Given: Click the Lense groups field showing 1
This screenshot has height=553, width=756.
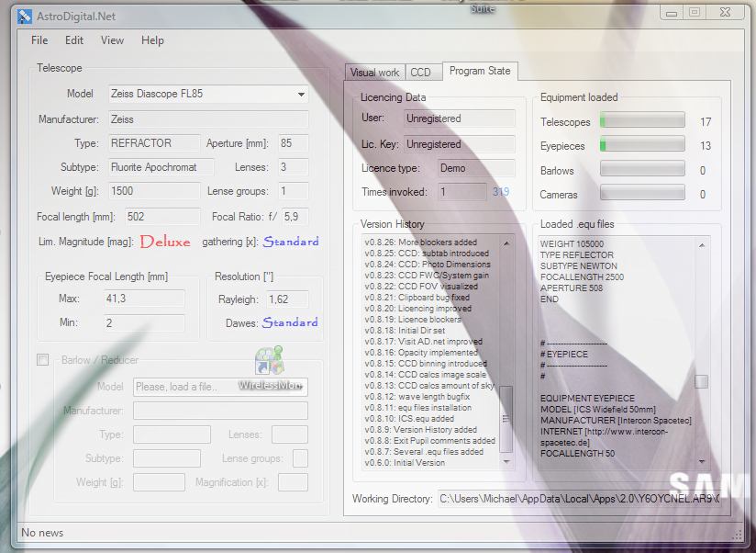Looking at the screenshot, I should (294, 191).
